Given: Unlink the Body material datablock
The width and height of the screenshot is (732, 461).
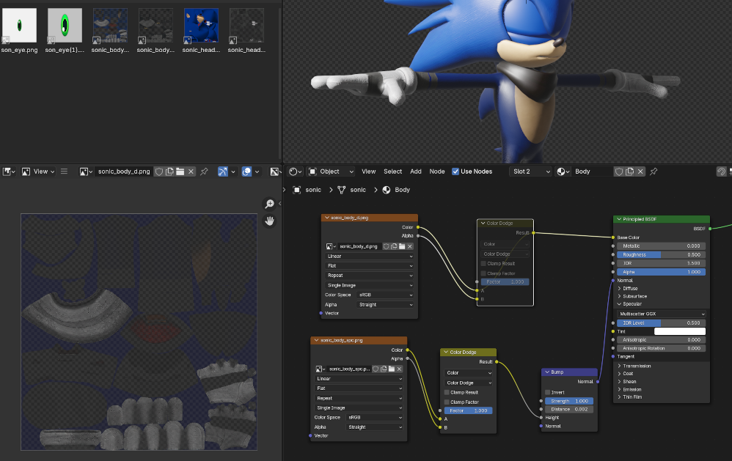Looking at the screenshot, I should 640,172.
